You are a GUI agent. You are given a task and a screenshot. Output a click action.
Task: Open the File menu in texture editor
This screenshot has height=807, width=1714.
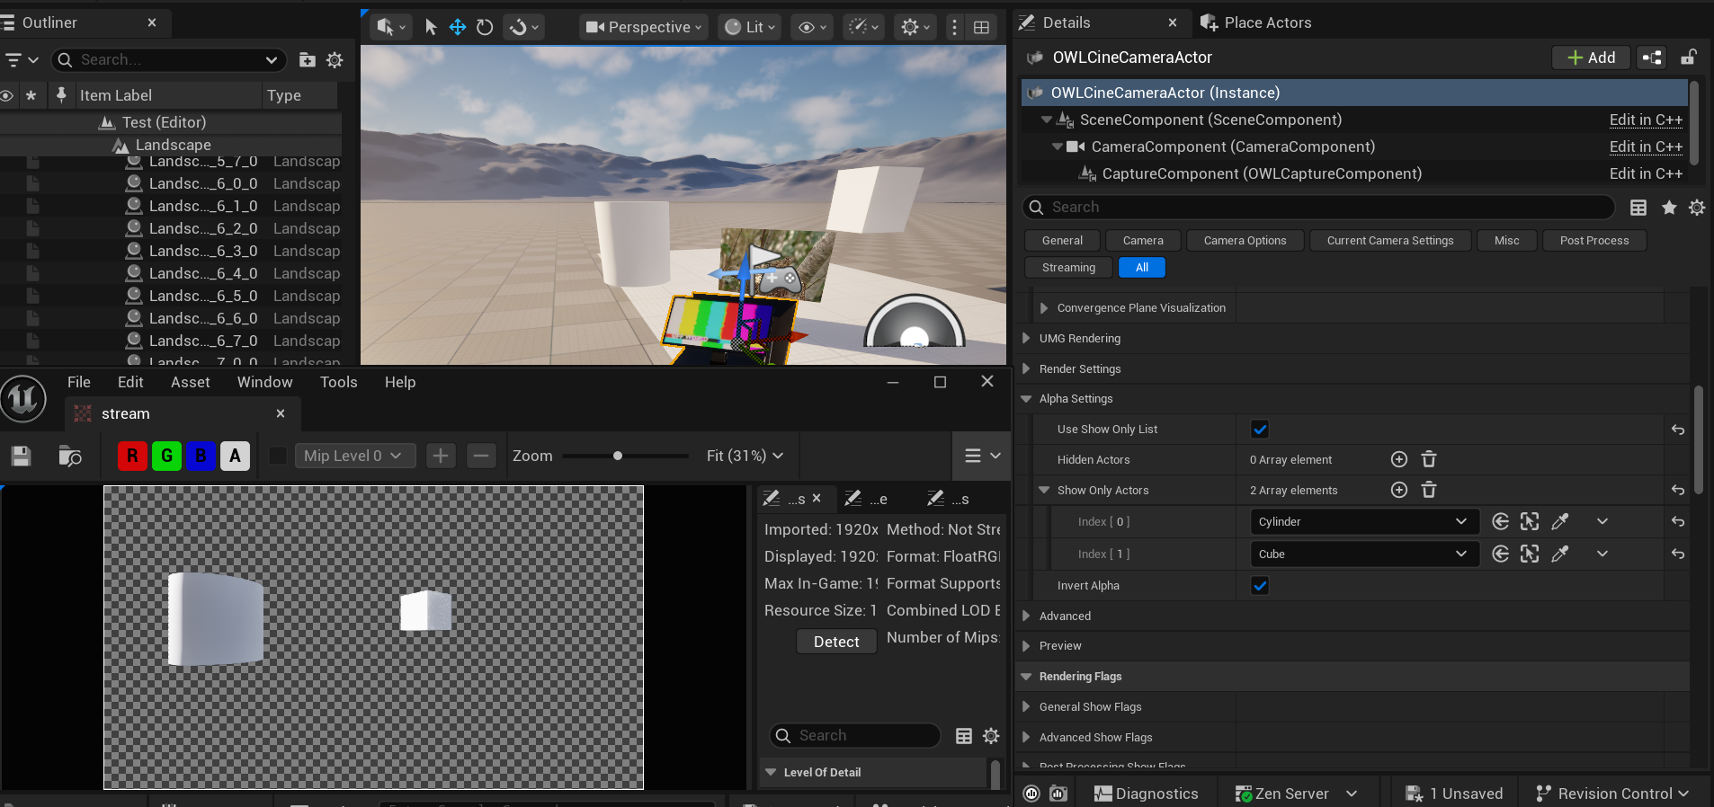click(x=79, y=382)
